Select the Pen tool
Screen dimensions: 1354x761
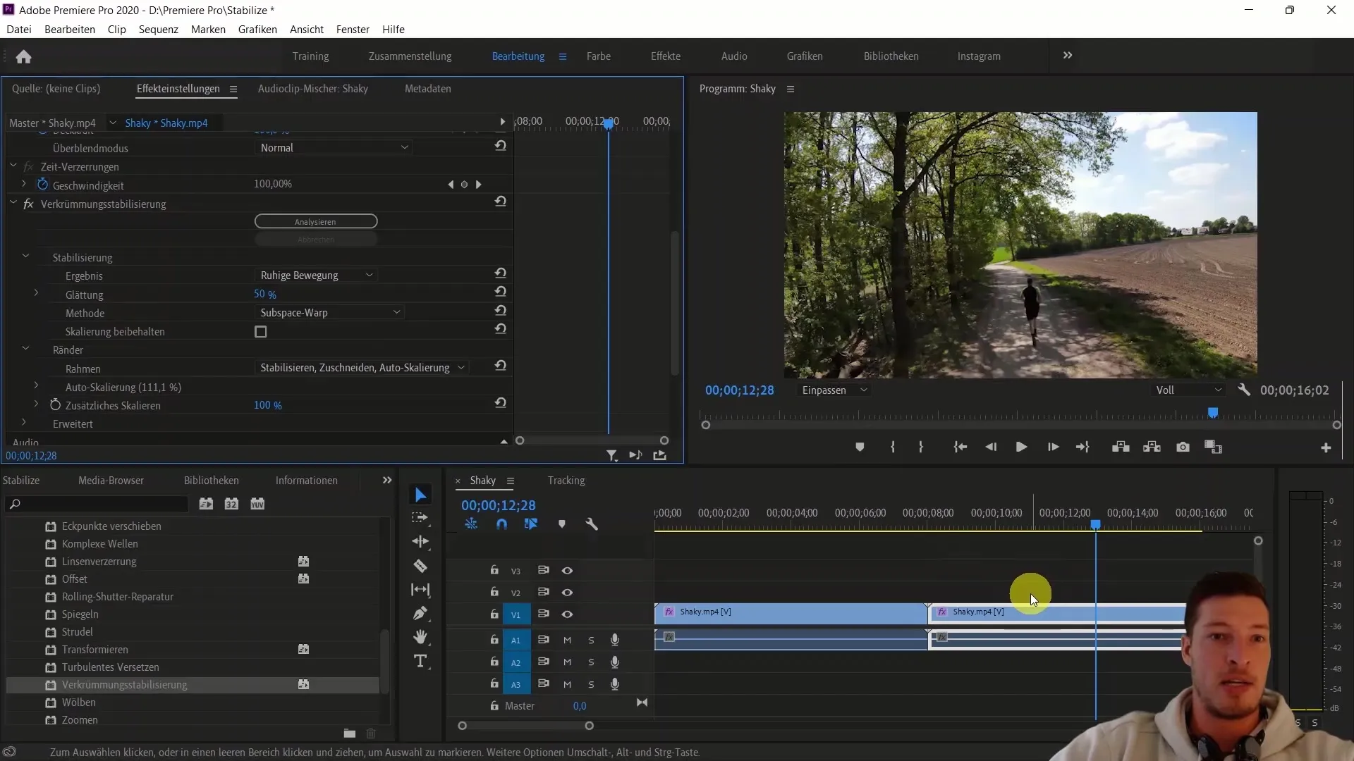tap(420, 614)
